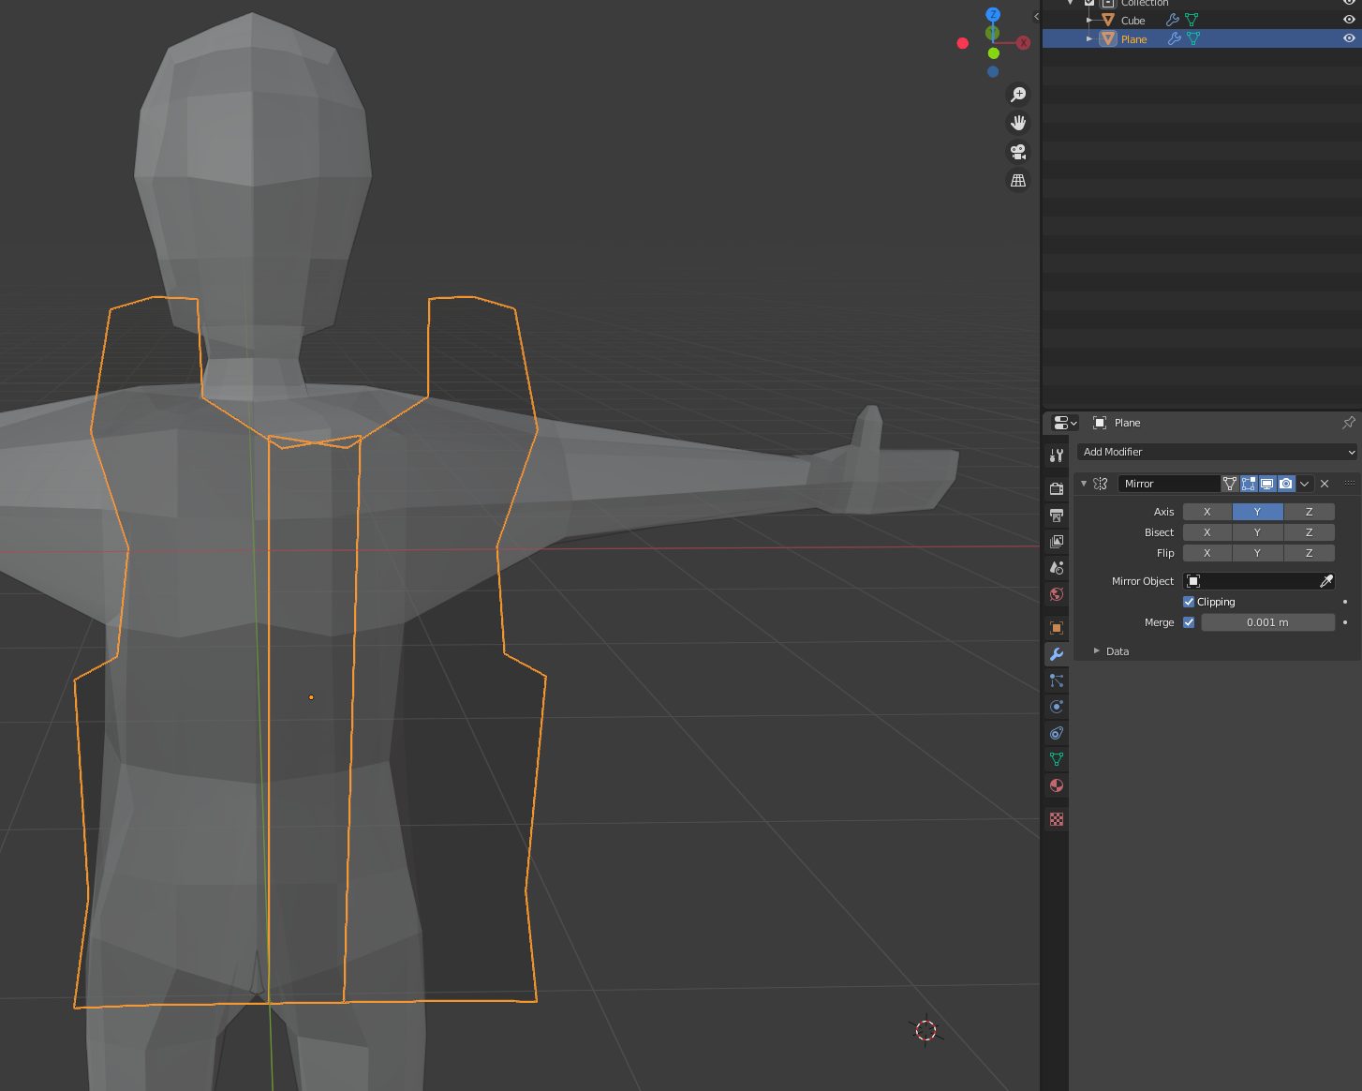Open the properties editor type dropdown

point(1065,423)
